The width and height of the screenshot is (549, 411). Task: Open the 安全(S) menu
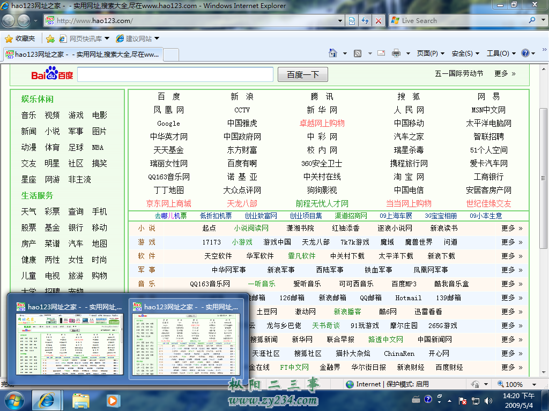[x=465, y=54]
